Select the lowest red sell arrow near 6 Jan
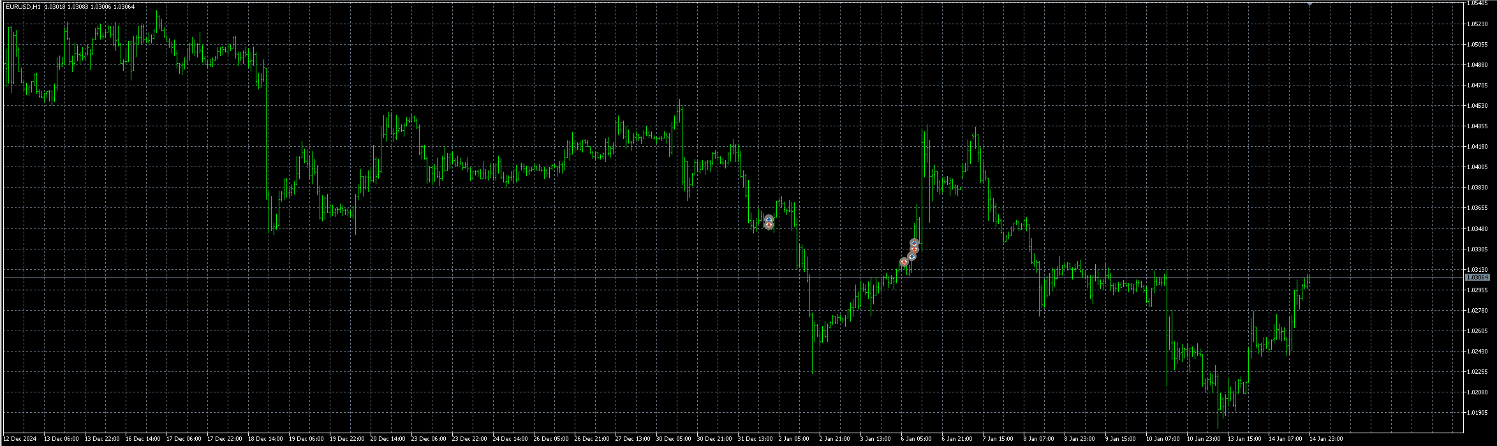Viewport: 1497px width, 446px height. (x=904, y=262)
